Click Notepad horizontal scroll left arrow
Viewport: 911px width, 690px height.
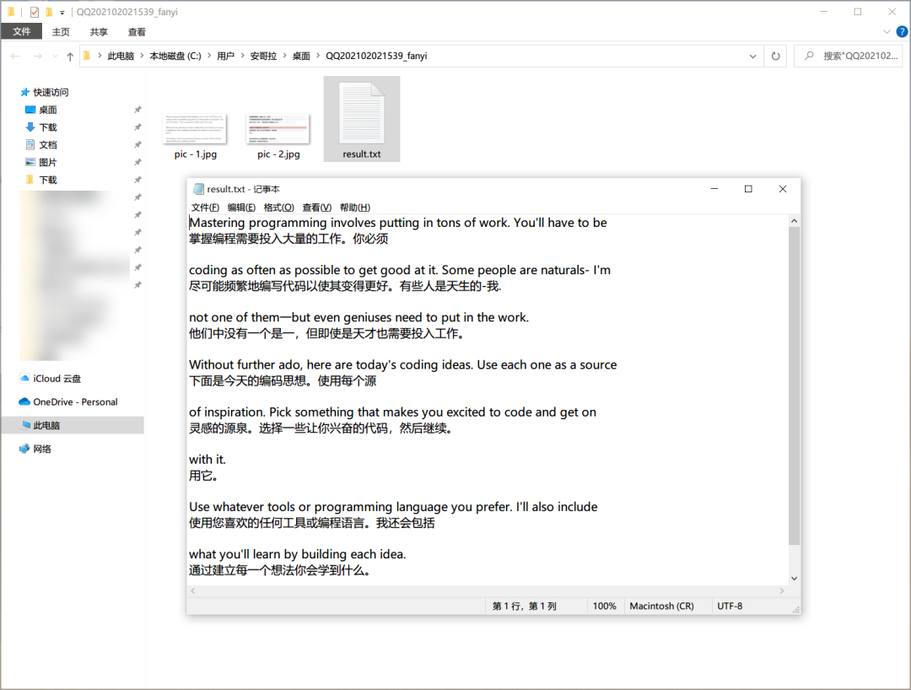193,590
